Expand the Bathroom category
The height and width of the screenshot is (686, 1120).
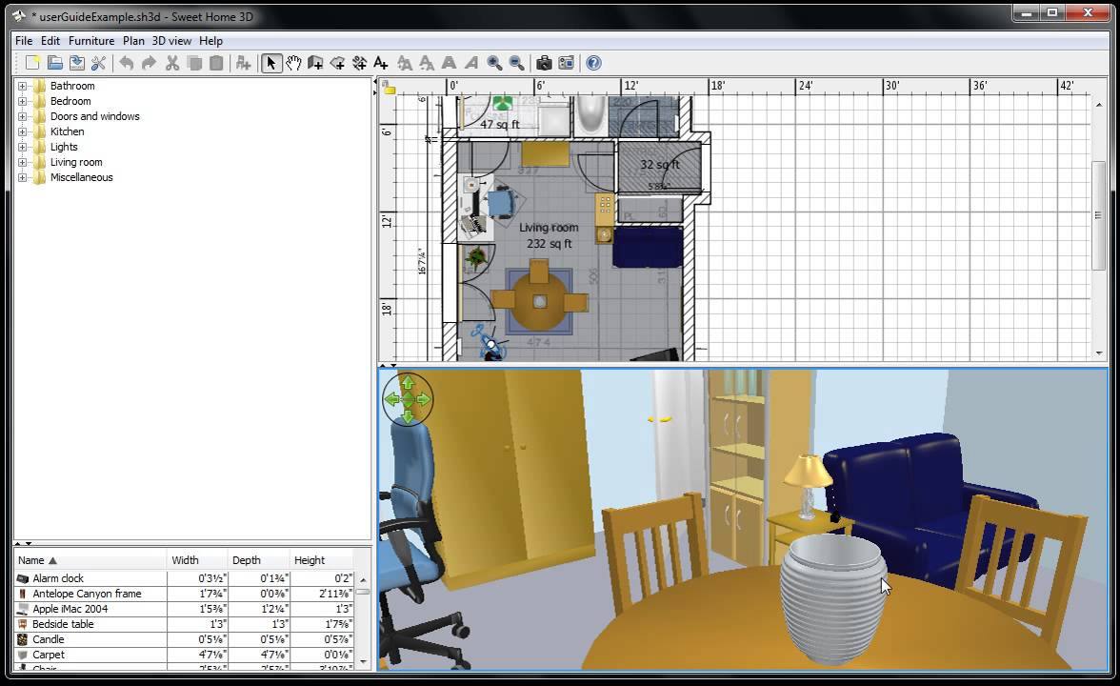pos(22,86)
